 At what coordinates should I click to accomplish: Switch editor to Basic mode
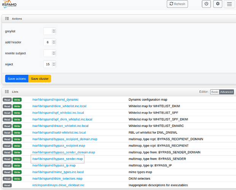[215, 92]
